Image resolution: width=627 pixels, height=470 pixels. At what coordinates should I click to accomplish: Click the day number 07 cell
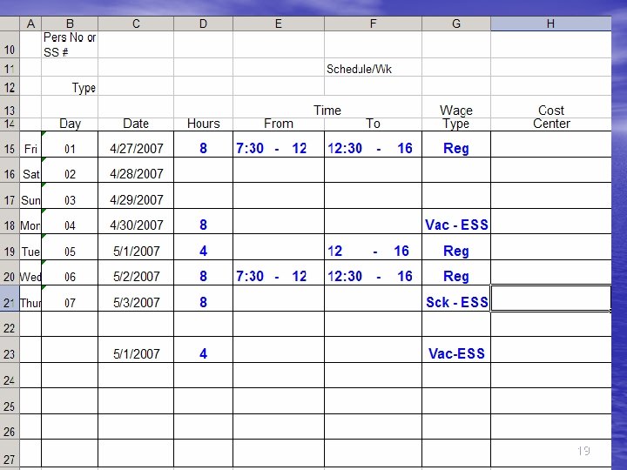(70, 299)
